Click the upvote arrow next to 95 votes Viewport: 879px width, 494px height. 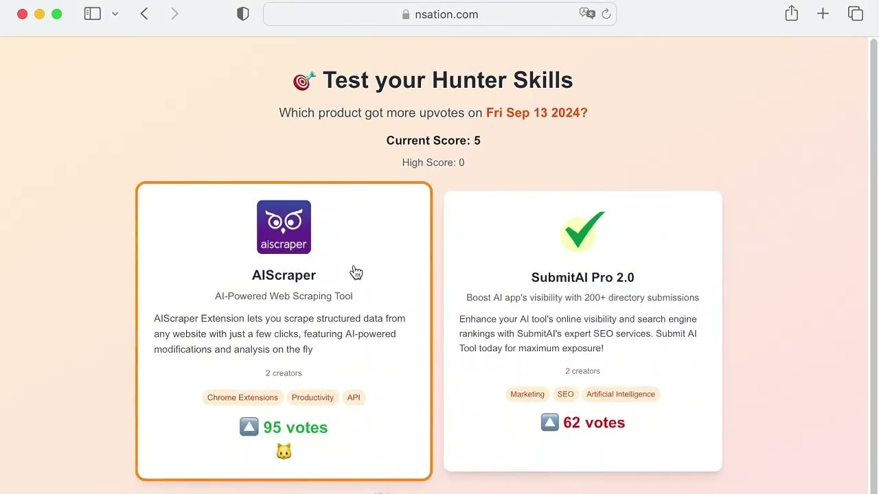coord(249,427)
